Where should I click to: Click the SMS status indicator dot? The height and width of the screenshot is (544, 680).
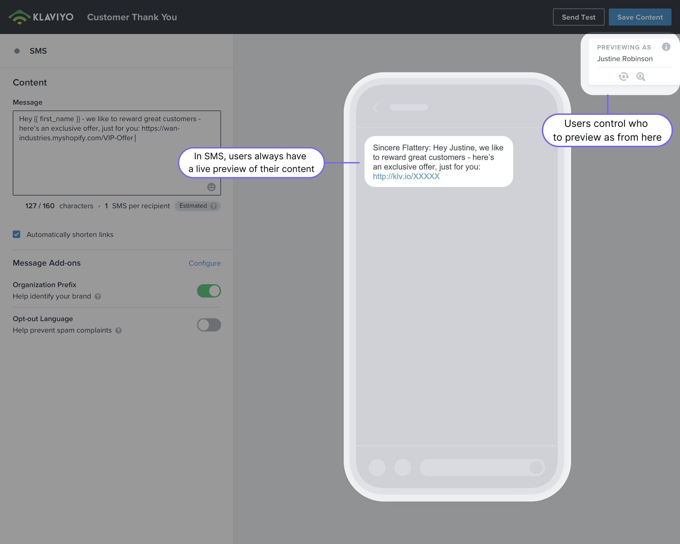tap(17, 50)
